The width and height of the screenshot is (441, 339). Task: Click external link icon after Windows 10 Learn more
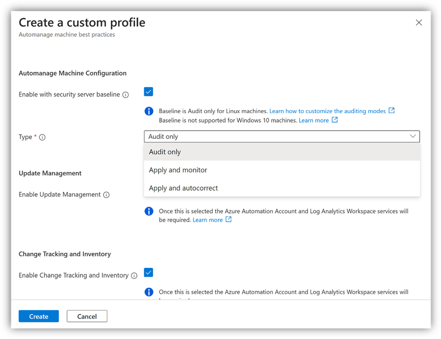pos(335,120)
